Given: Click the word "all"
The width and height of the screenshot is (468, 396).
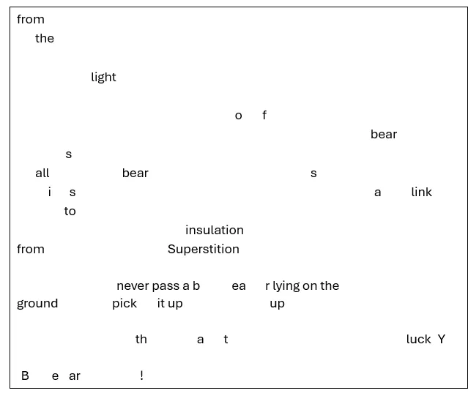Looking at the screenshot, I should pos(42,173).
